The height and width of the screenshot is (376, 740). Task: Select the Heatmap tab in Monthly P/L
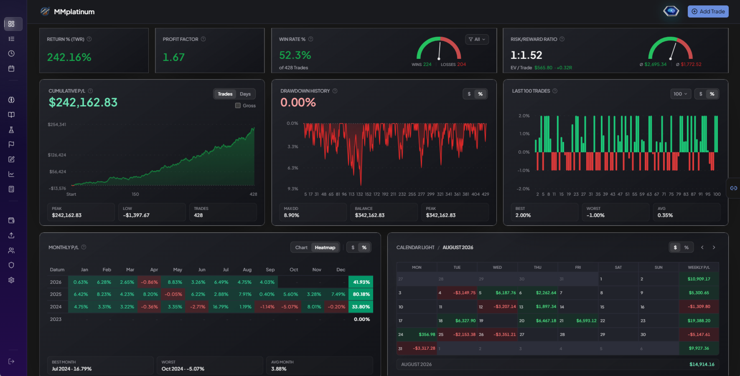(x=325, y=247)
